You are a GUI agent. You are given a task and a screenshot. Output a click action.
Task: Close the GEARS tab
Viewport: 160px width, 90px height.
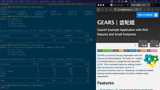click(x=149, y=5)
